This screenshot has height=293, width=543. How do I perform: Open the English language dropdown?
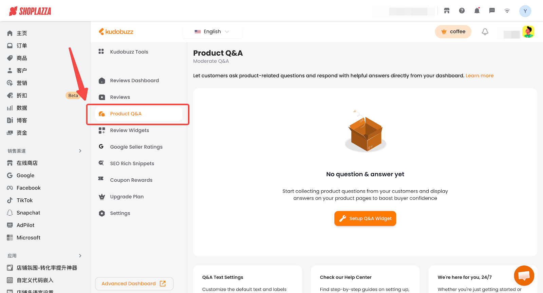pyautogui.click(x=212, y=32)
